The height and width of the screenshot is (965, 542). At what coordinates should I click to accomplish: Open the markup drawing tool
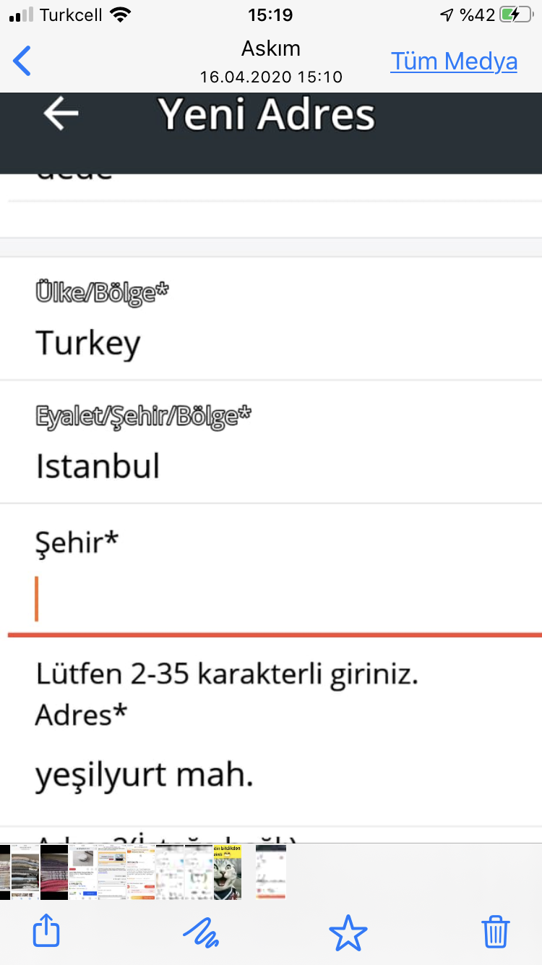click(x=201, y=932)
